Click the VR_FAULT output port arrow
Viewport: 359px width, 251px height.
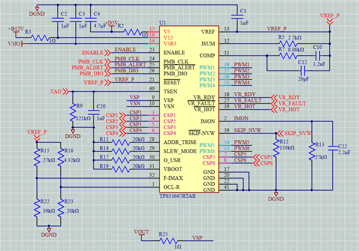click(x=274, y=103)
